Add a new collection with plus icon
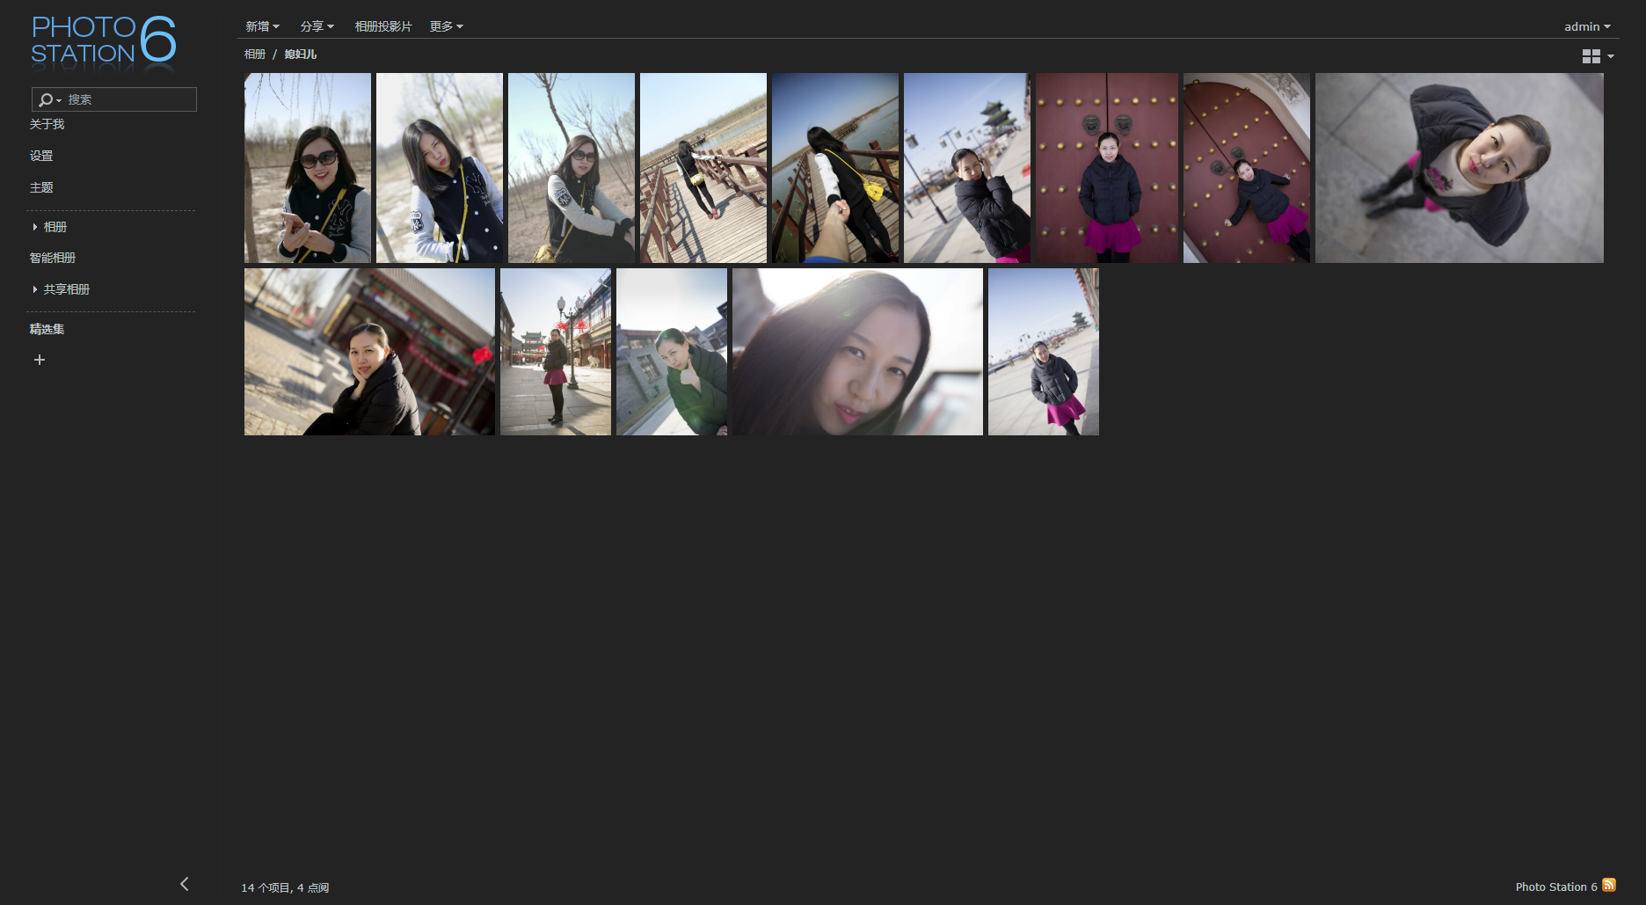The width and height of the screenshot is (1646, 905). tap(39, 360)
